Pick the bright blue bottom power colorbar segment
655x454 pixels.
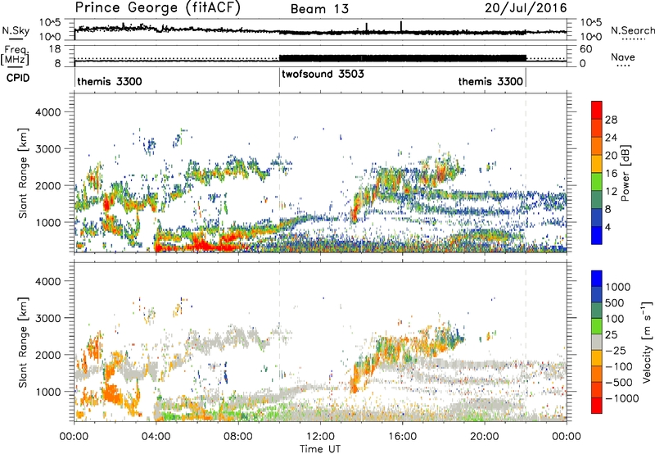(x=597, y=235)
